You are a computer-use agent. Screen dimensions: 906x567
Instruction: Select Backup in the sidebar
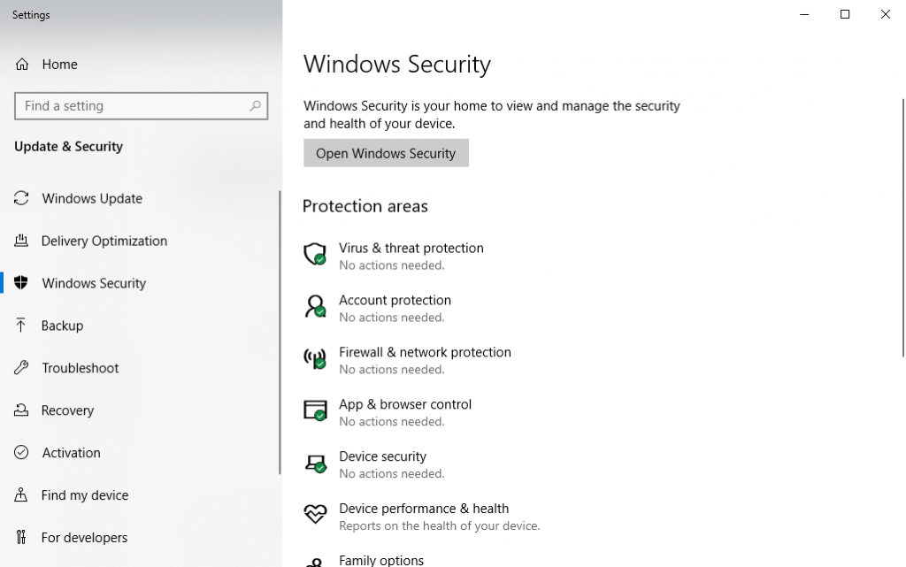click(62, 326)
